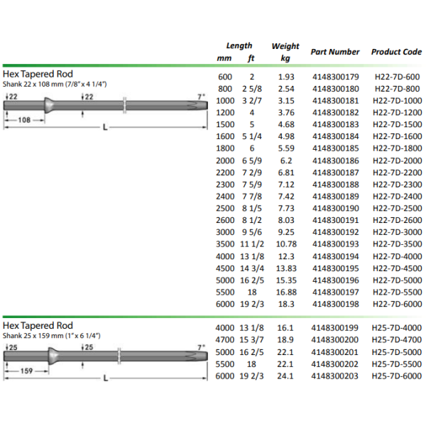Screen dimensions: 426x426
Task: Click part number 4148300203
Action: [x=334, y=376]
